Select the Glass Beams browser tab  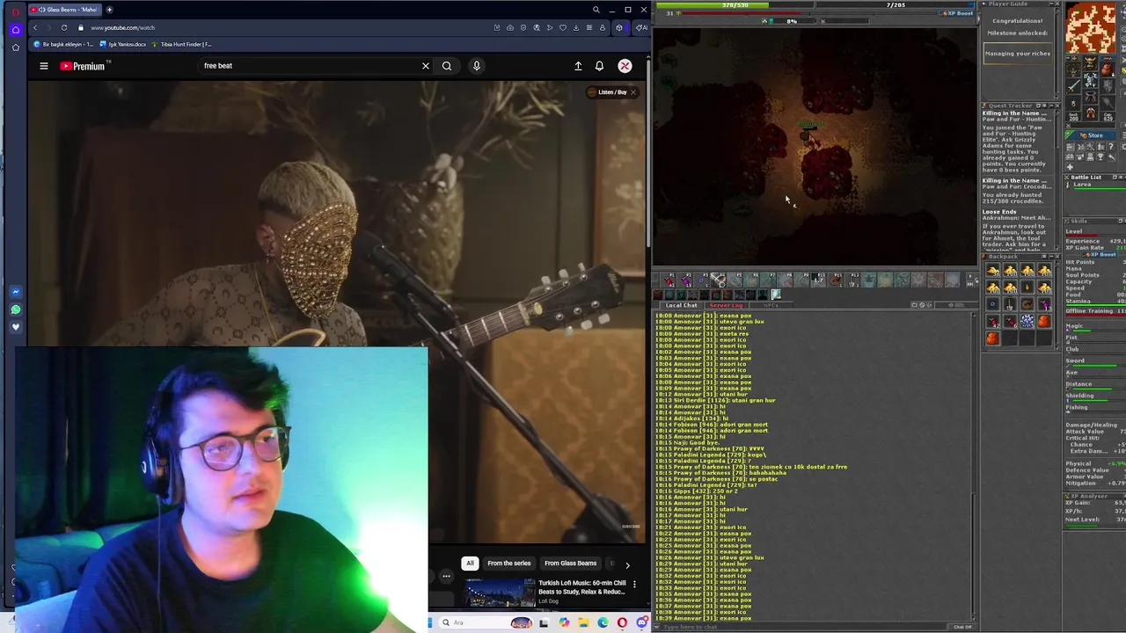(x=66, y=10)
